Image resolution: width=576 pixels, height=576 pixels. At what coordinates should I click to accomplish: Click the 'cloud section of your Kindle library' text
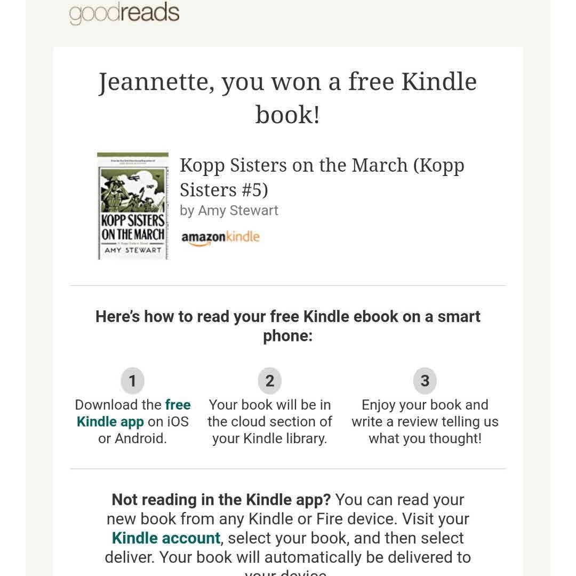pos(269,430)
